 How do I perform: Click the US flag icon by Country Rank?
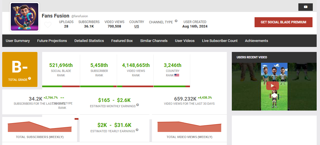(177, 75)
